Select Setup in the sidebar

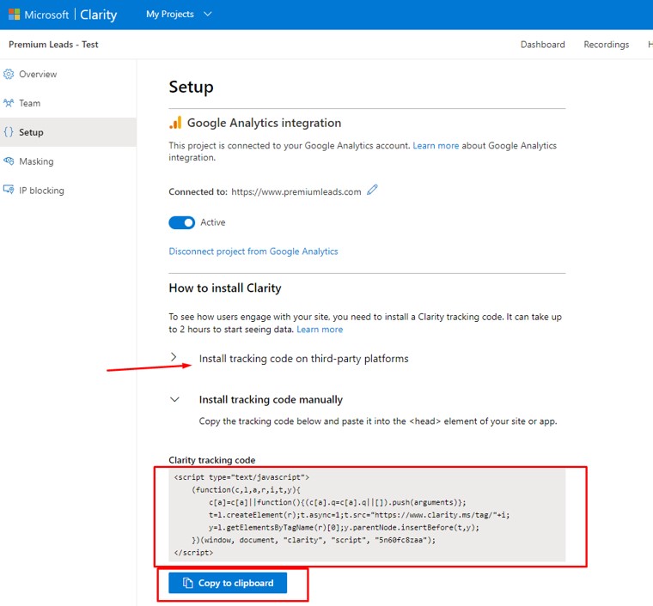point(68,132)
